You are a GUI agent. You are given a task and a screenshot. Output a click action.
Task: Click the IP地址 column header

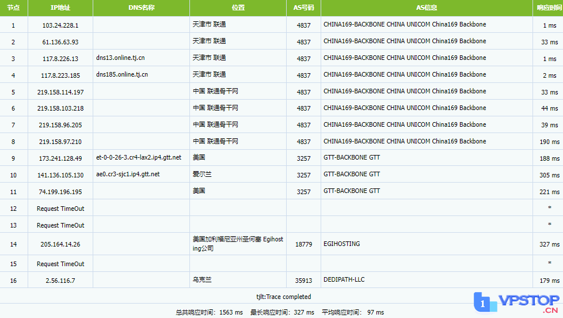60,7
